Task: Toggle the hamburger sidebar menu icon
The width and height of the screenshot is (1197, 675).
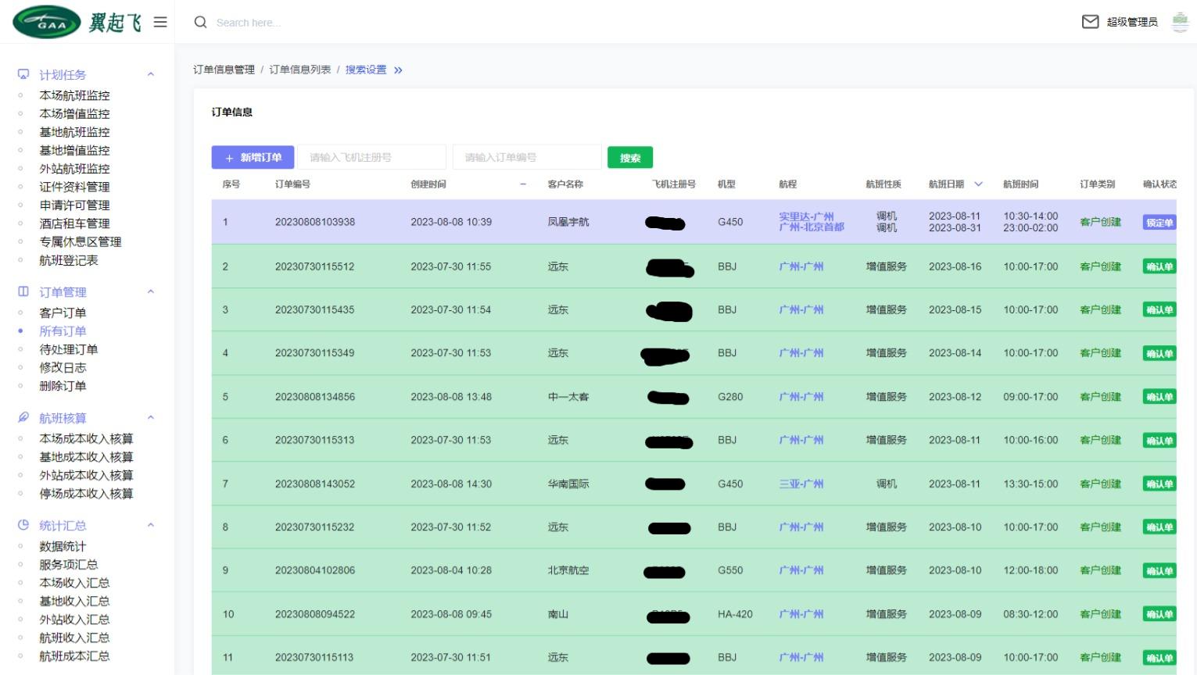Action: click(160, 22)
